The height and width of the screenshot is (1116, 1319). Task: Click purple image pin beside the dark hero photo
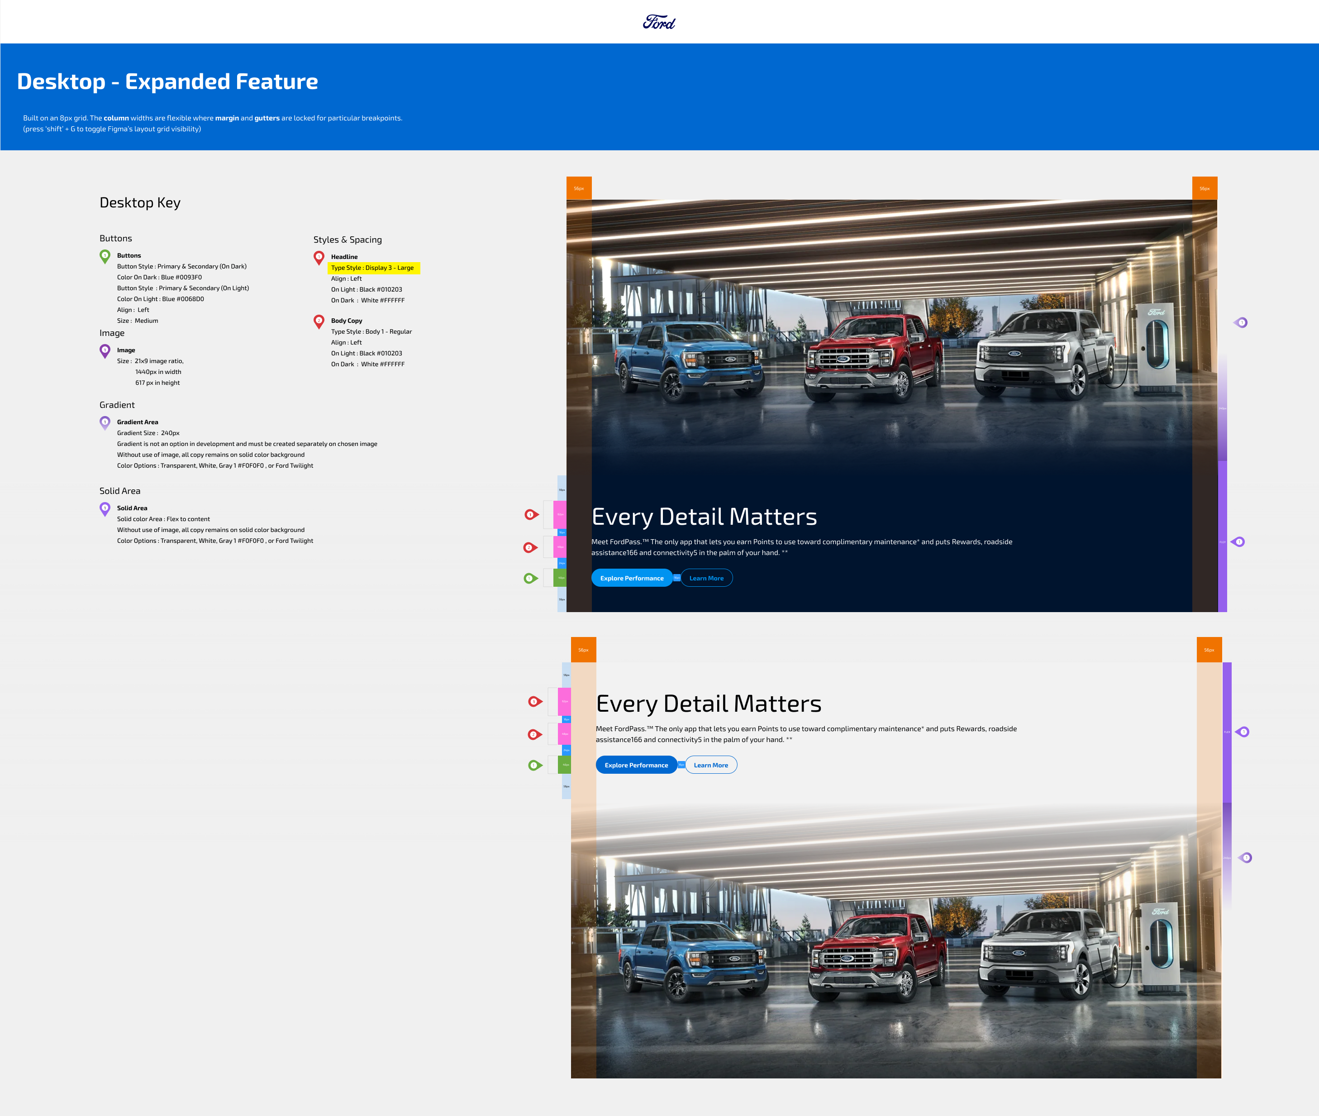1241,323
